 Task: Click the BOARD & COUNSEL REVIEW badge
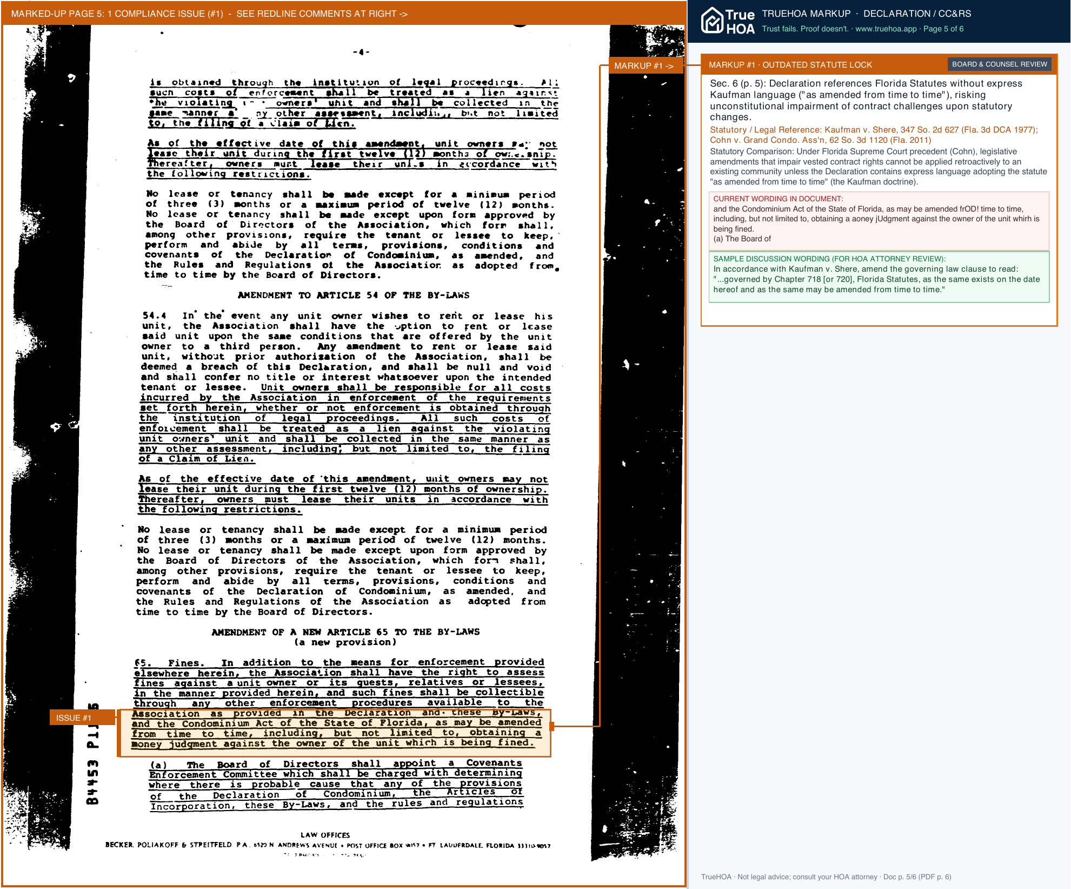coord(999,64)
